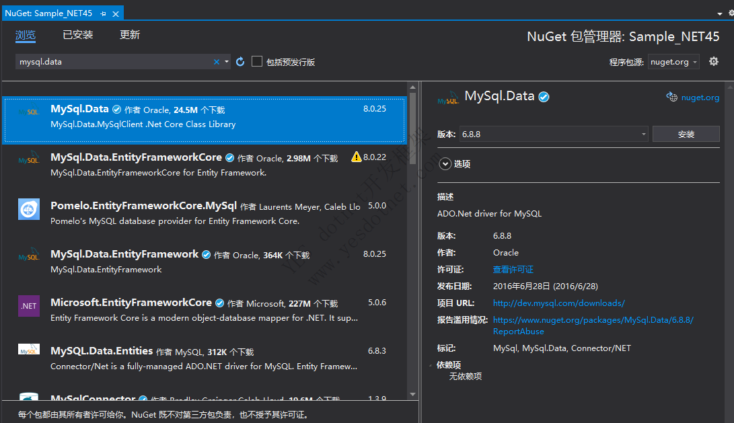Open the ReportAbuse nuget.org link
Image resolution: width=734 pixels, height=423 pixels.
(593, 325)
